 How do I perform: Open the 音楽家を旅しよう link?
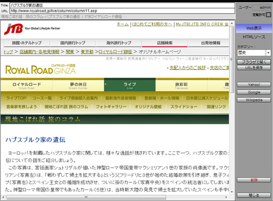(22, 107)
